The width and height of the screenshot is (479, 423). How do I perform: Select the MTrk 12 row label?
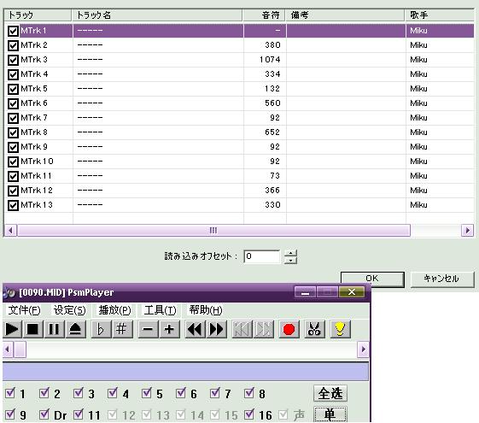pyautogui.click(x=37, y=191)
